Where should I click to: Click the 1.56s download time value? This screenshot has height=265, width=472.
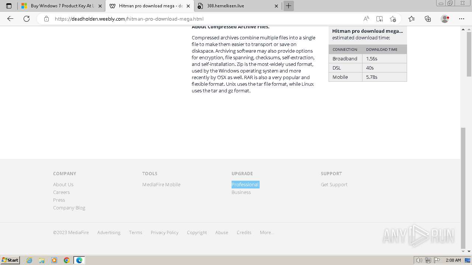pos(372,59)
